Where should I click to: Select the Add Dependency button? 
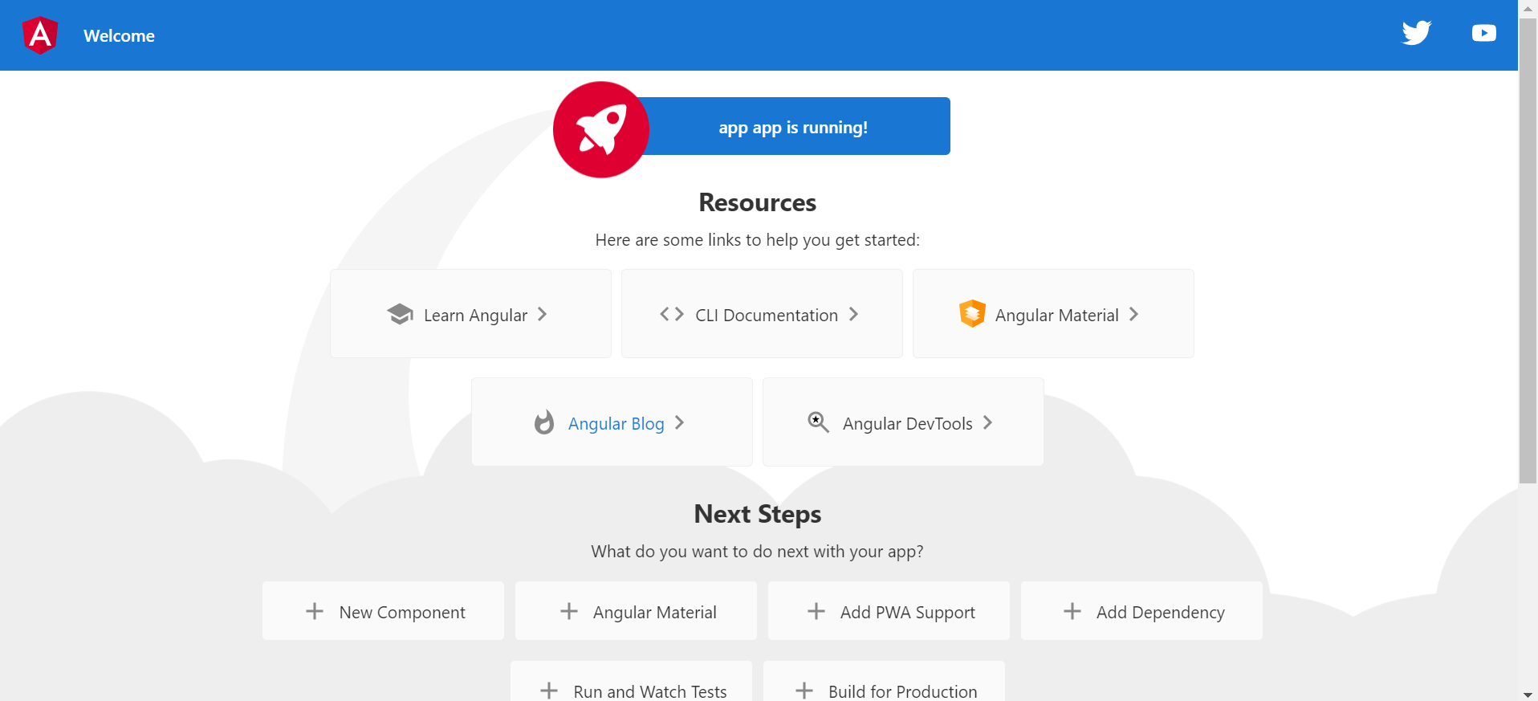[1141, 611]
